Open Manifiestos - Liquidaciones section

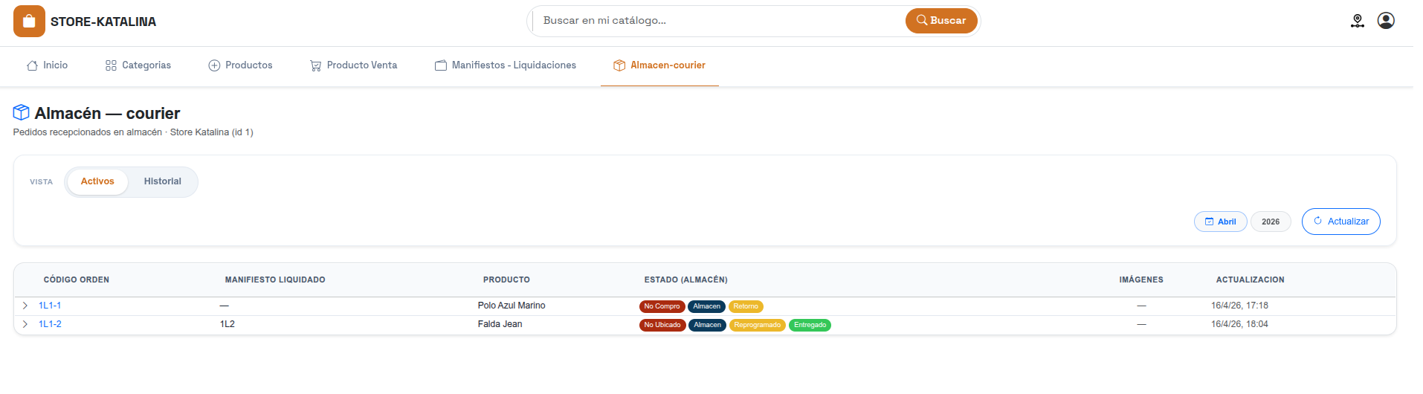pos(506,65)
